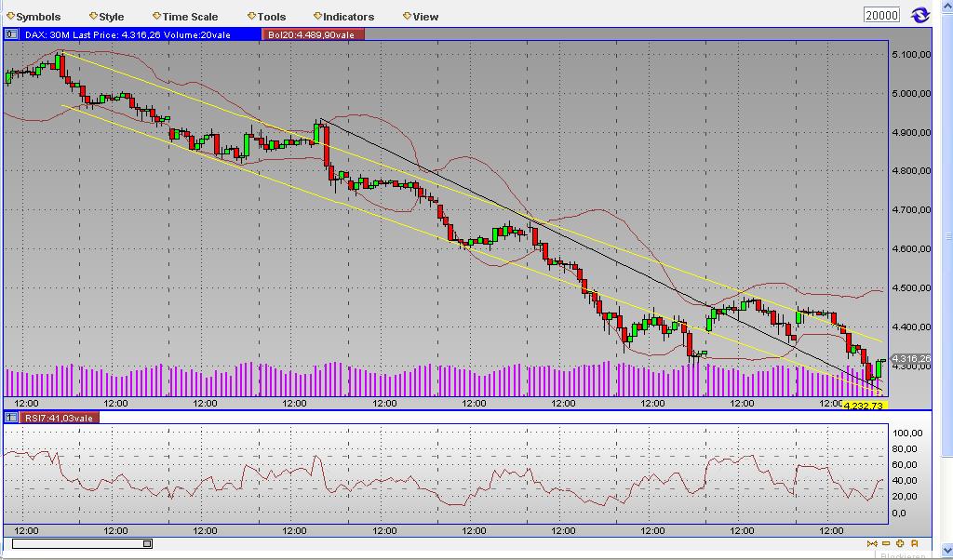
Task: Select the crossed-tools icon in bottom status bar
Action: point(872,543)
